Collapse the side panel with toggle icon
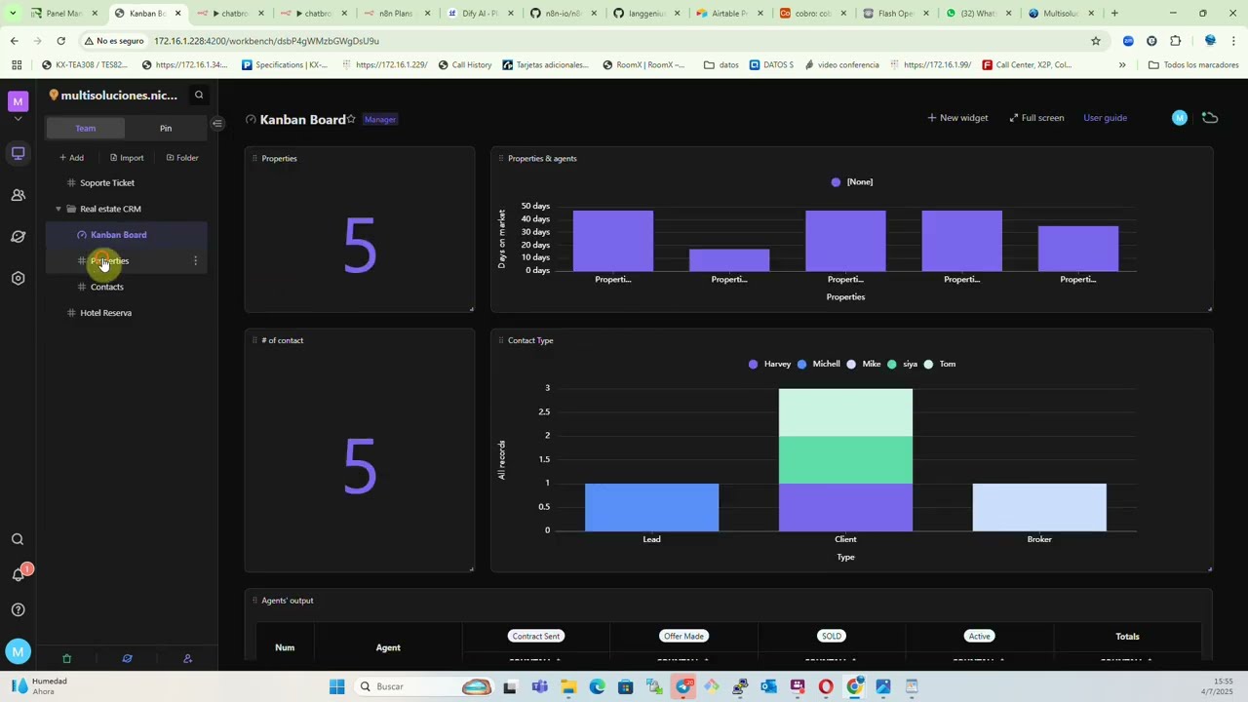Viewport: 1248px width, 702px height. point(217,124)
